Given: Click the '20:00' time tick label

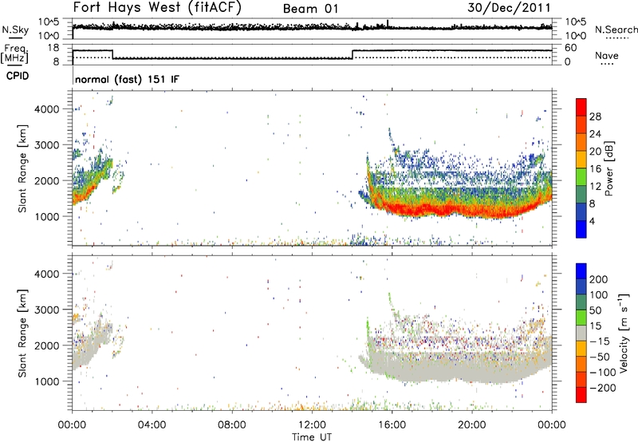Looking at the screenshot, I should pos(471,425).
